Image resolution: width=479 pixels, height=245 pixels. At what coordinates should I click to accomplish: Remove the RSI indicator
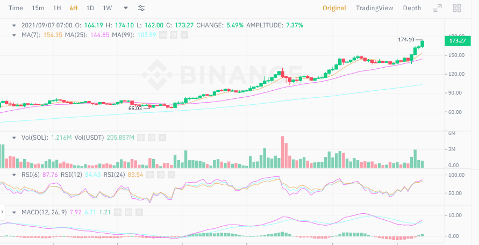[x=171, y=175]
